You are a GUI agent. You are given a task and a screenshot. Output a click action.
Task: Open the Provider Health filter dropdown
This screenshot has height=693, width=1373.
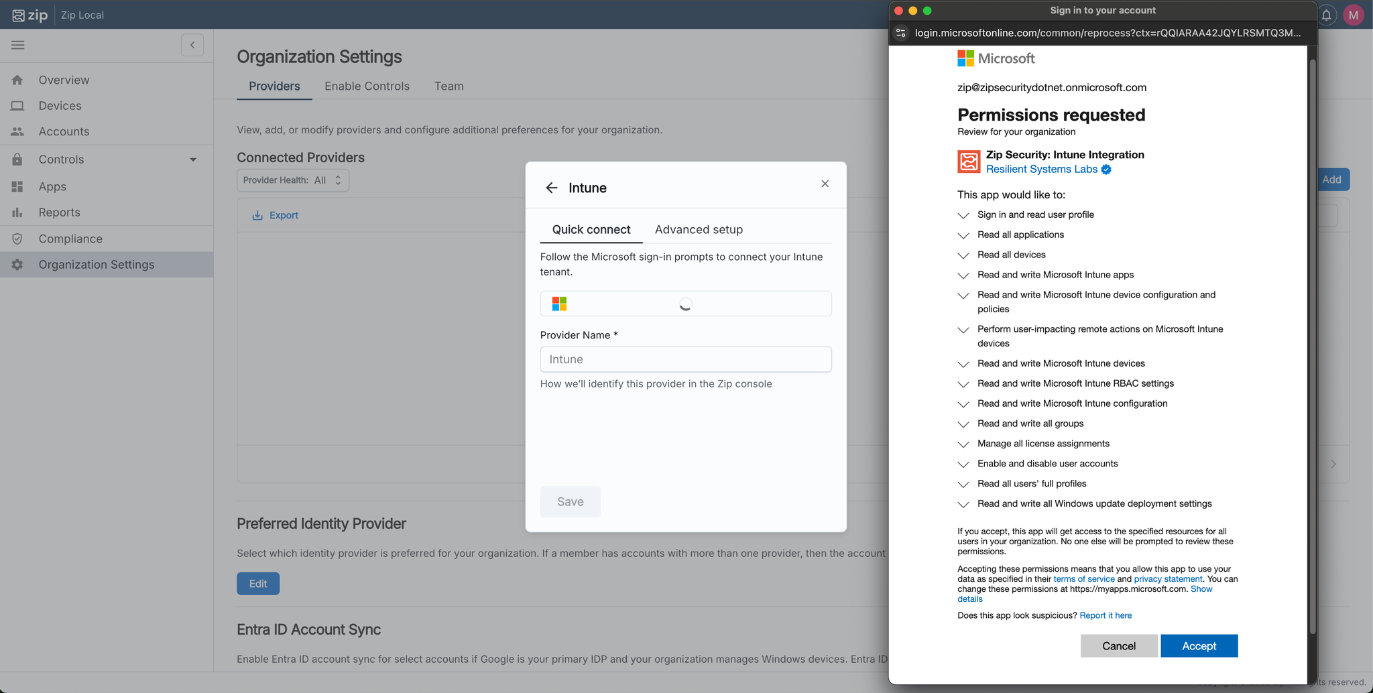point(293,180)
